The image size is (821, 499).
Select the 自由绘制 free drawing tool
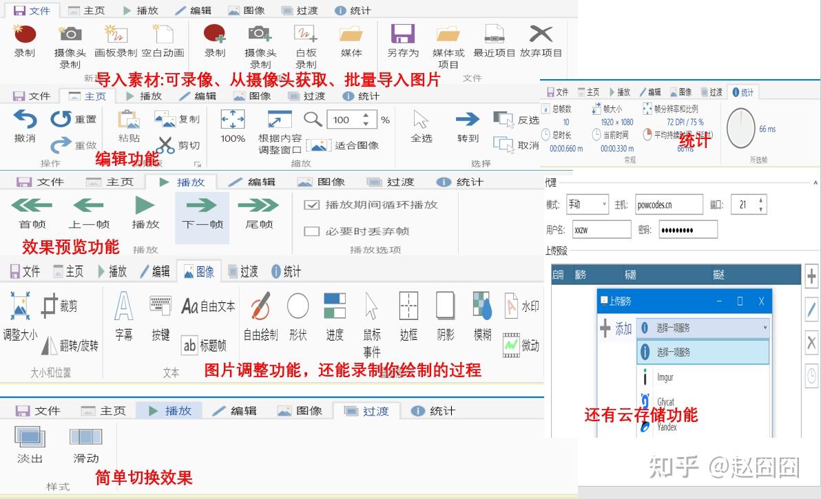pos(260,317)
